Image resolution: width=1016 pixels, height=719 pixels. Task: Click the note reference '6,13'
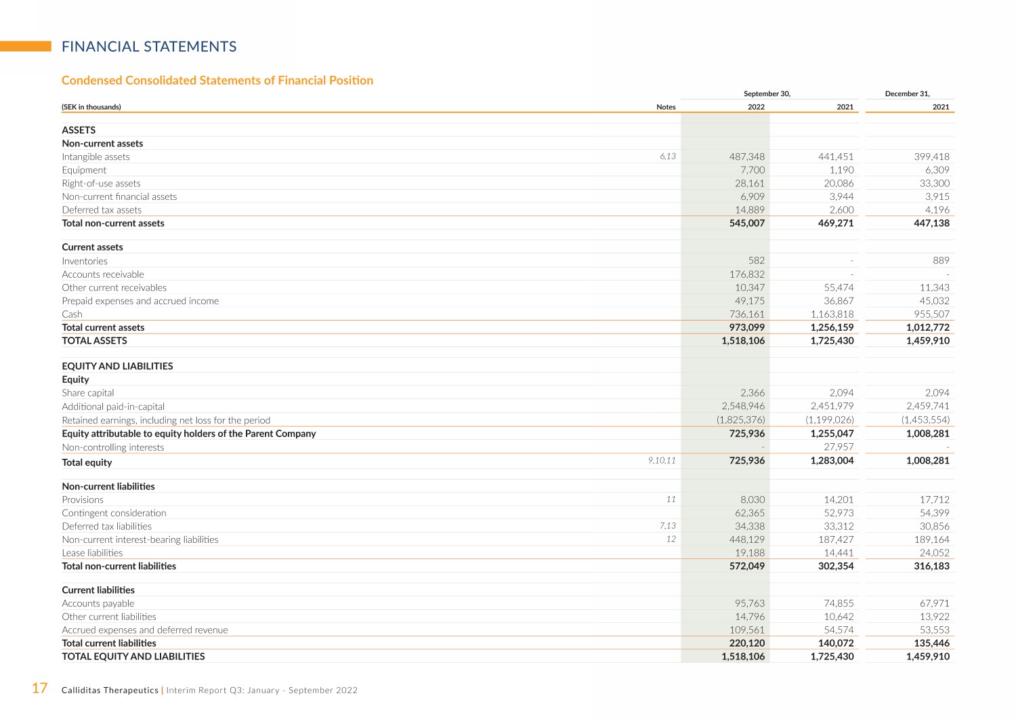coord(667,157)
